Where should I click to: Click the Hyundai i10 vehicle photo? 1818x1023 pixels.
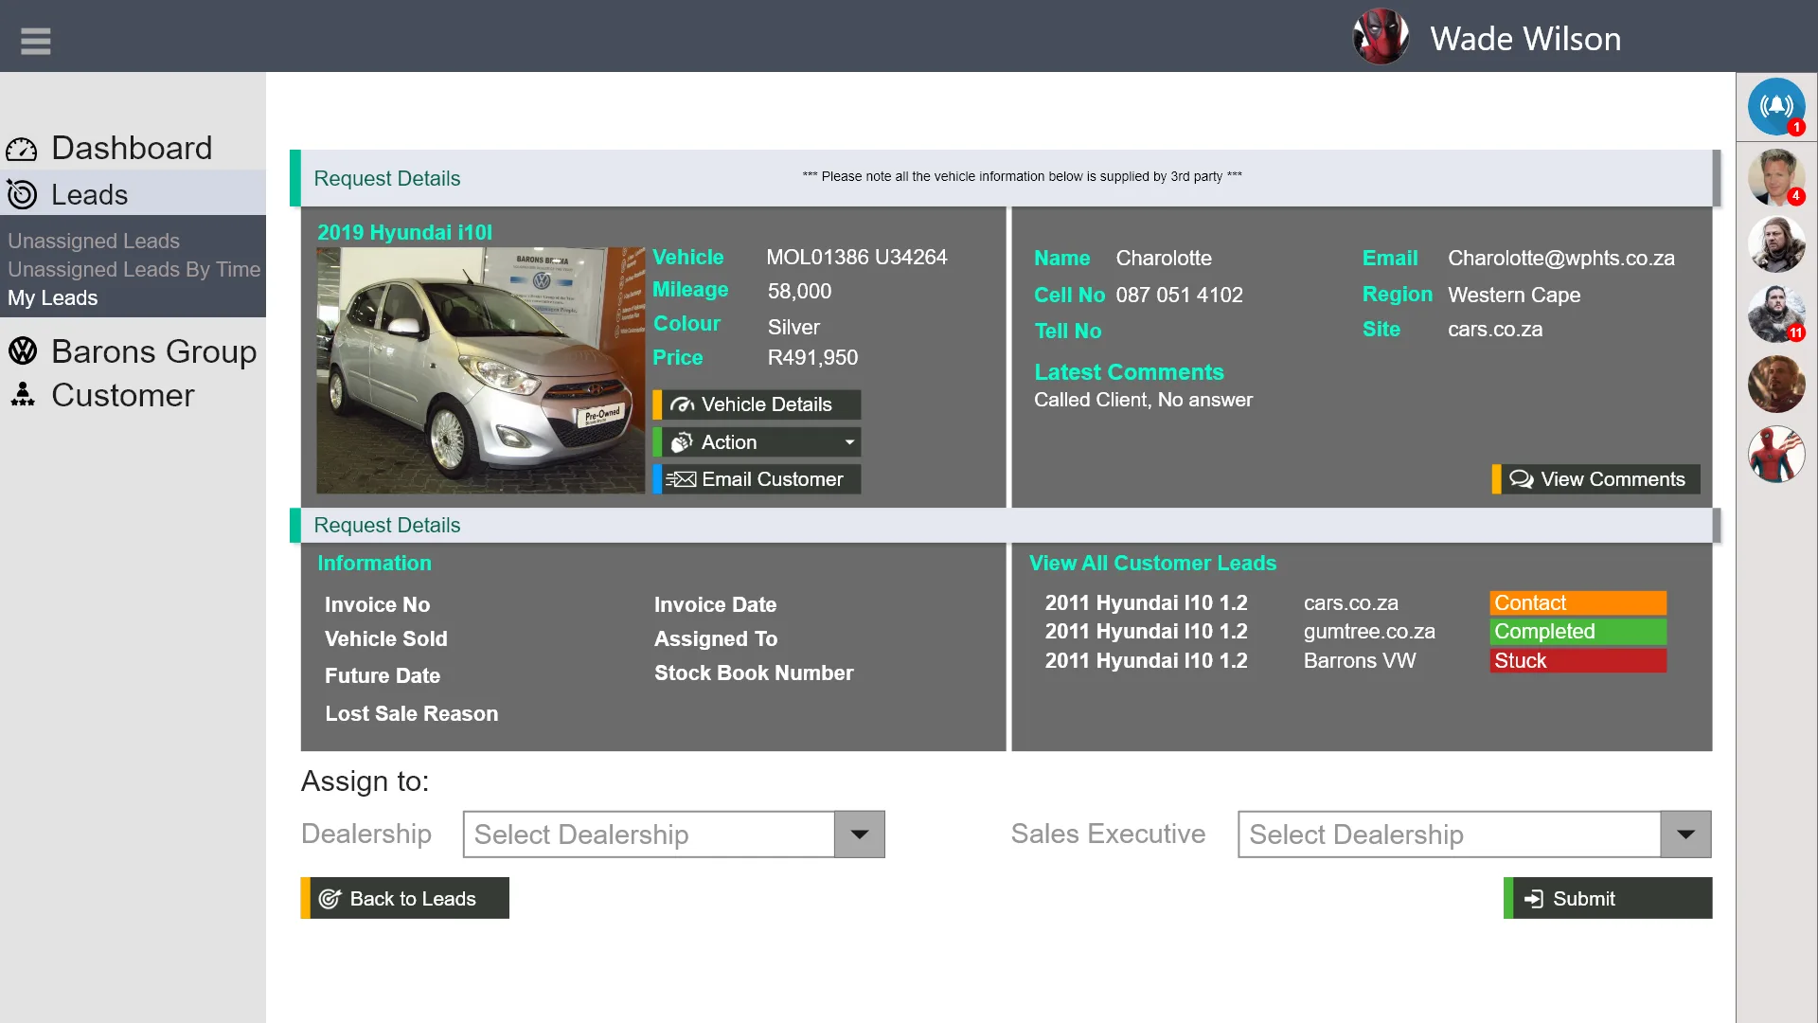pyautogui.click(x=480, y=370)
